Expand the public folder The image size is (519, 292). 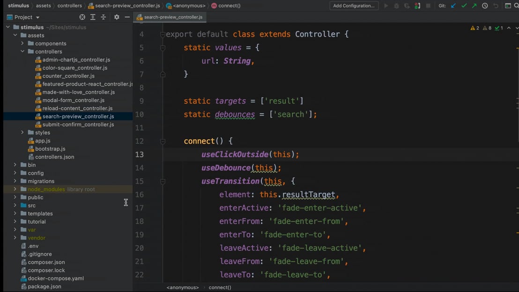tap(15, 197)
